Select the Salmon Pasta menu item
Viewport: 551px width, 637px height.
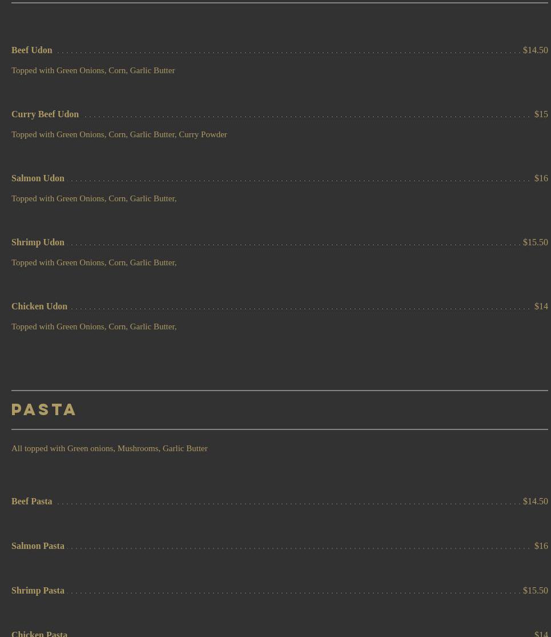pos(38,546)
